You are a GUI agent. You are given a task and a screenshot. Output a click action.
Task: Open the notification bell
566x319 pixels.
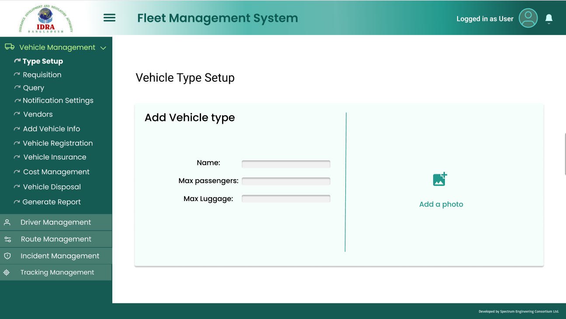[x=549, y=18]
